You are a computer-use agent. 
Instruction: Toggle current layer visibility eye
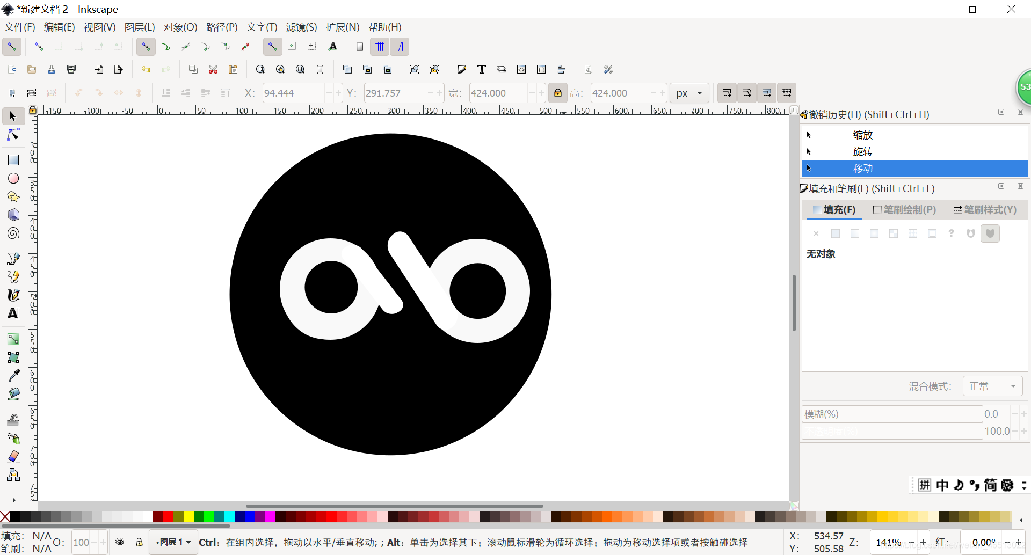pyautogui.click(x=120, y=542)
